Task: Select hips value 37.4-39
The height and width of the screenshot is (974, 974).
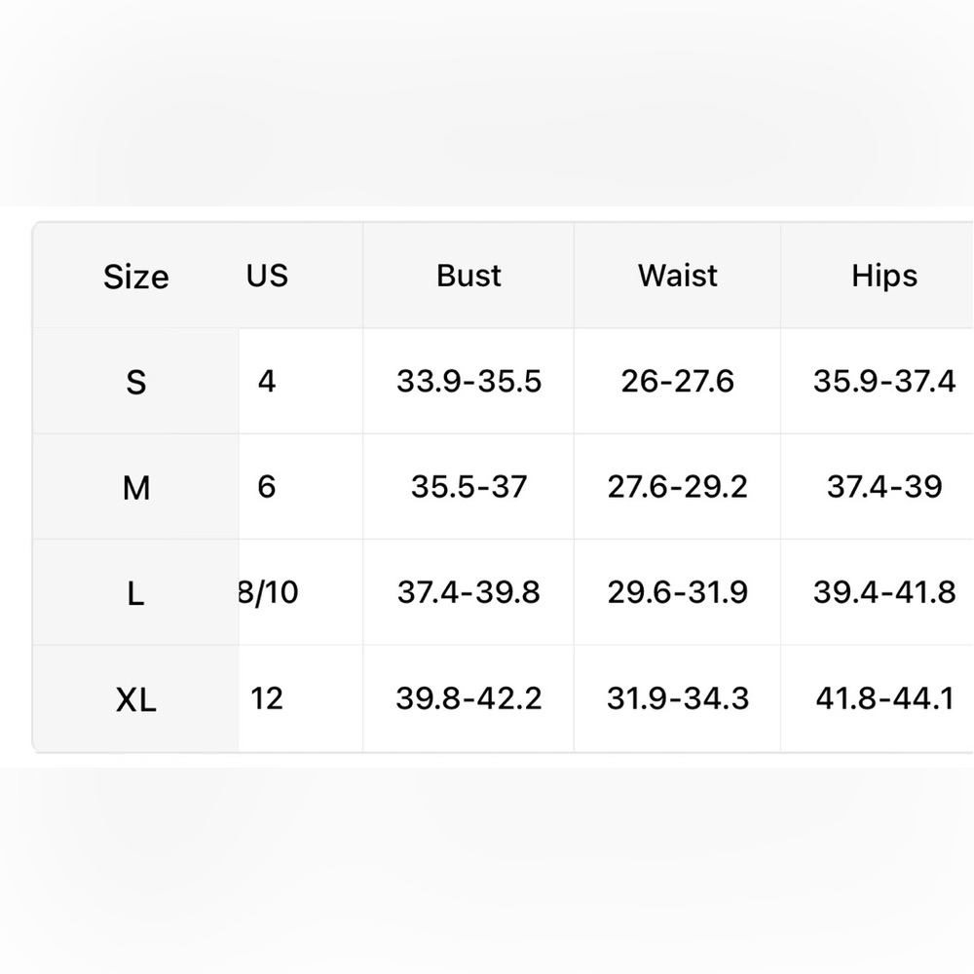Action: pyautogui.click(x=884, y=486)
